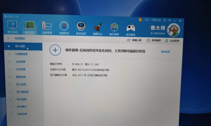Click the Lu Master mascot avatar
This screenshot has width=211, height=126.
[173, 30]
